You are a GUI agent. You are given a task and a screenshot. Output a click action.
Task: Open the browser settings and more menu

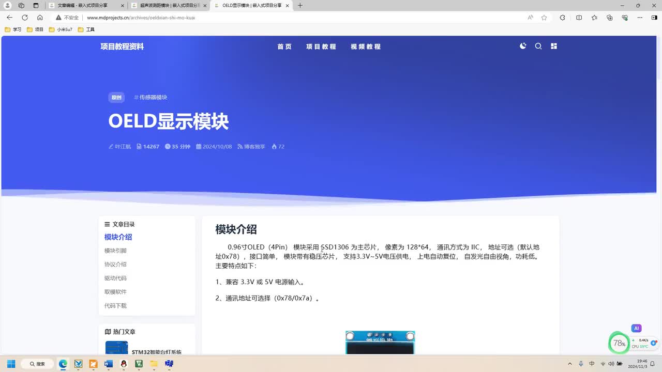(x=640, y=18)
